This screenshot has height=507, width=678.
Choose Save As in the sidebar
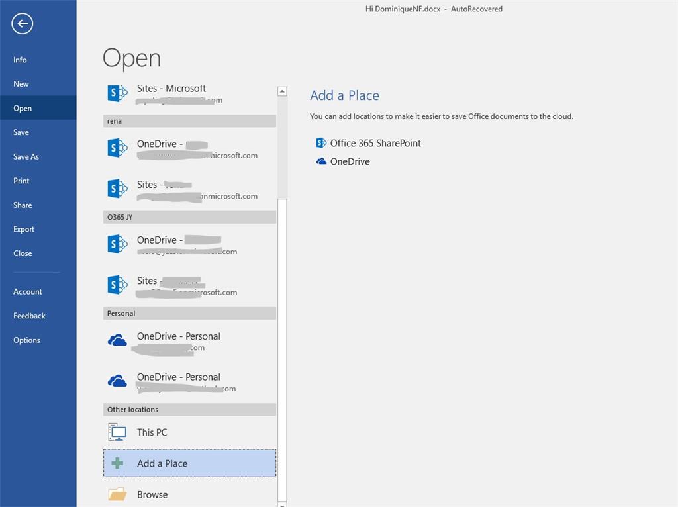pyautogui.click(x=26, y=156)
